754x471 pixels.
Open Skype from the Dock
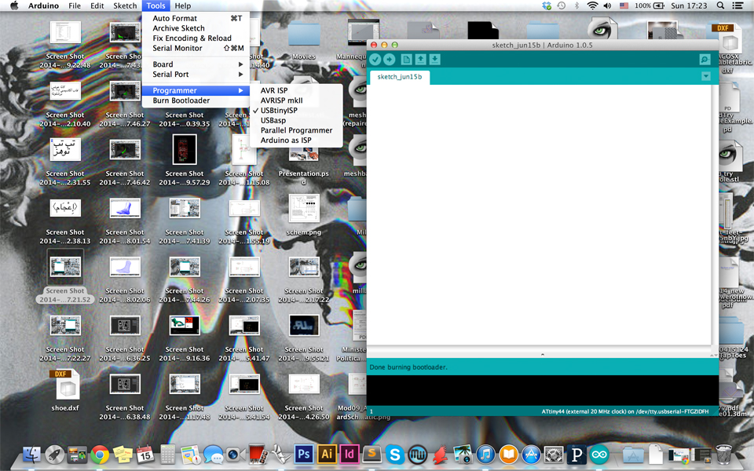(x=394, y=455)
